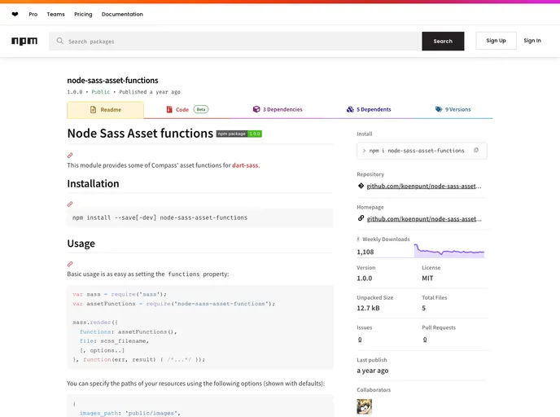Screen dimensions: 560x417
Task: Open the Pull Requests count link
Action: (x=425, y=340)
